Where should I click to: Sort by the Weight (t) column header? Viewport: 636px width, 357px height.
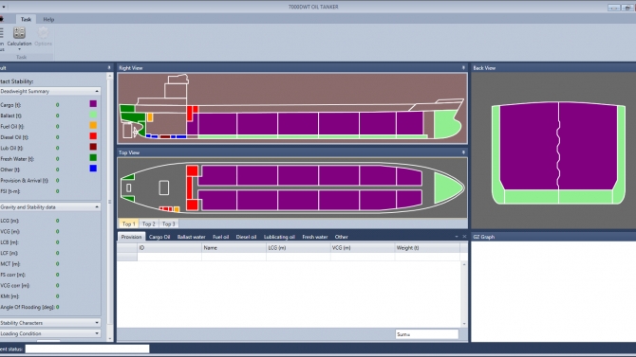[427, 248]
